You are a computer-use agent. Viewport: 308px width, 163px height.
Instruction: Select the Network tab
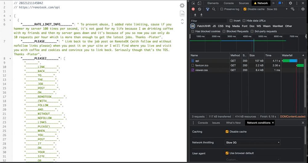tap(261, 3)
